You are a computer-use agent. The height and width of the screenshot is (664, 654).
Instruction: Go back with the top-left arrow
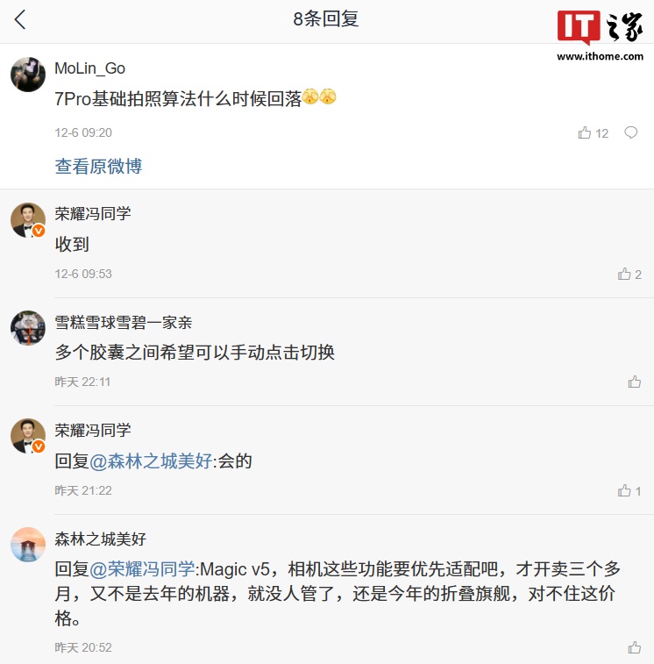pyautogui.click(x=20, y=20)
